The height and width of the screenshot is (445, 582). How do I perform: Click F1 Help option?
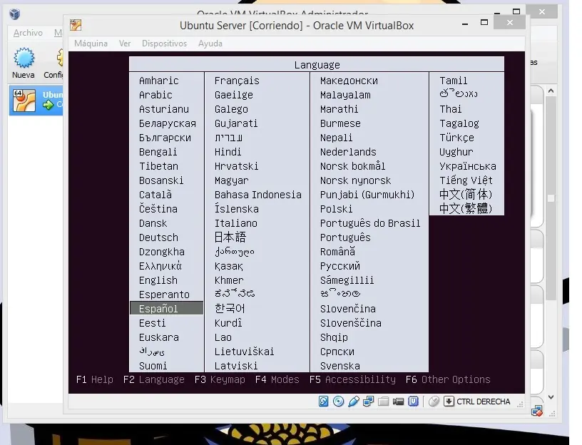point(95,379)
